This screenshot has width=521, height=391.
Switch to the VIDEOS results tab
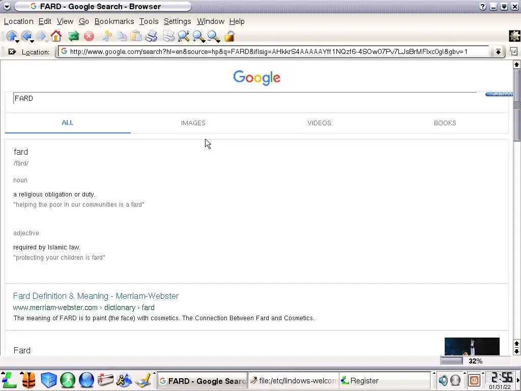coord(319,123)
